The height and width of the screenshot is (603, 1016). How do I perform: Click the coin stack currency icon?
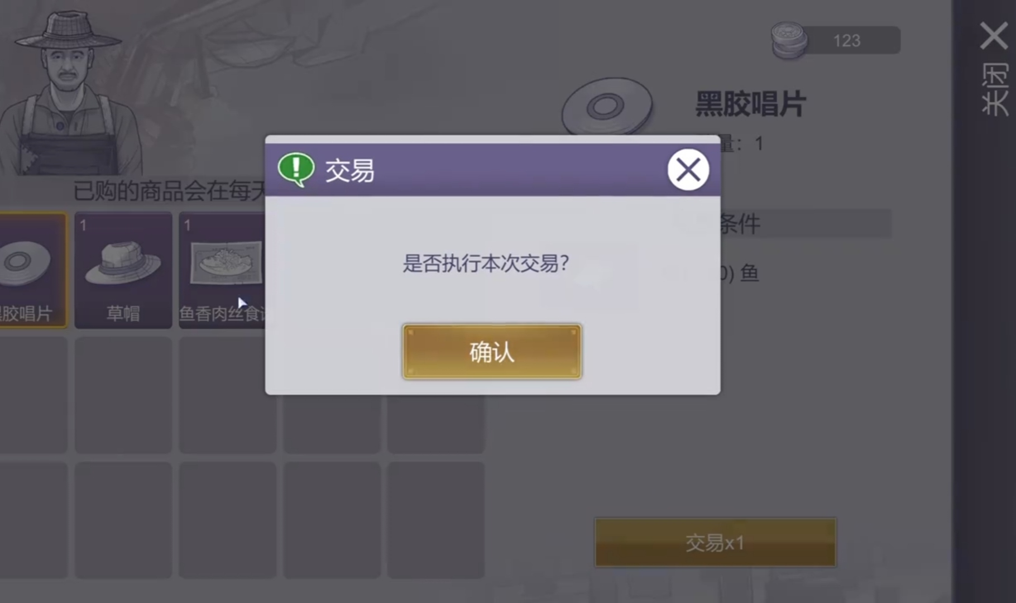pos(789,40)
